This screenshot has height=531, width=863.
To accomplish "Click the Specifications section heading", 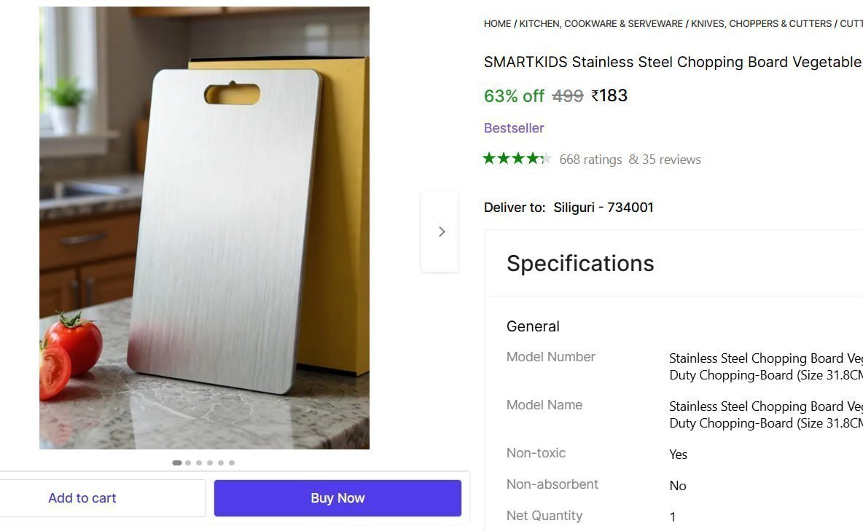I will click(580, 263).
